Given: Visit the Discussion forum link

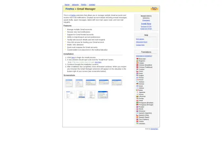Looking at the screenshot, I should pos(142,42).
